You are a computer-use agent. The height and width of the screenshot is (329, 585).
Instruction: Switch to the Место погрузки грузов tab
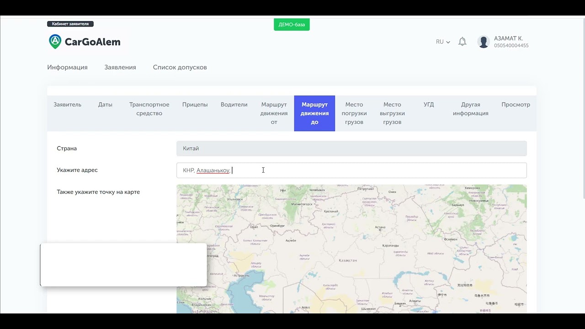(354, 113)
